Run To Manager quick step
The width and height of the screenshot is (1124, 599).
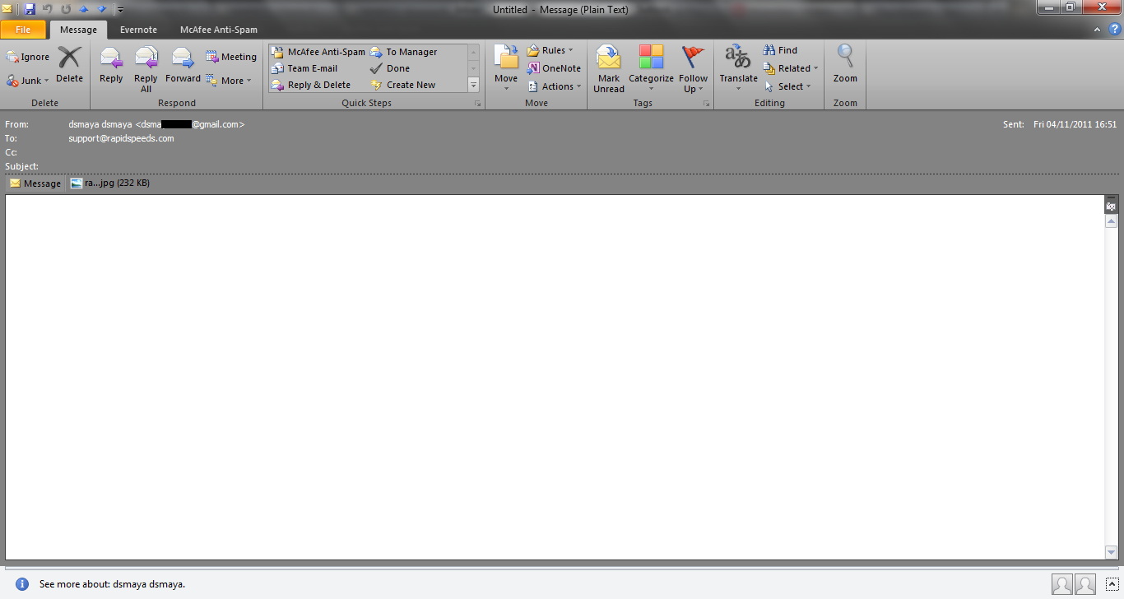pyautogui.click(x=404, y=52)
